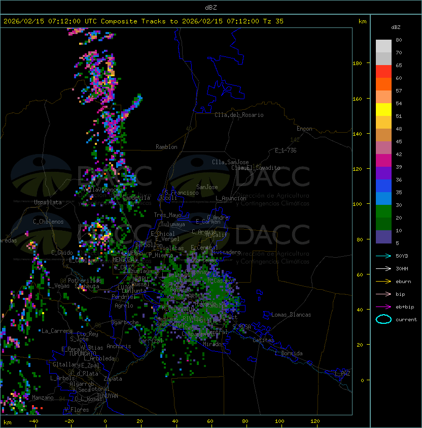Image resolution: width=422 pixels, height=428 pixels.
Task: Click the 'TUNUYAN' map label
Action: (108, 396)
